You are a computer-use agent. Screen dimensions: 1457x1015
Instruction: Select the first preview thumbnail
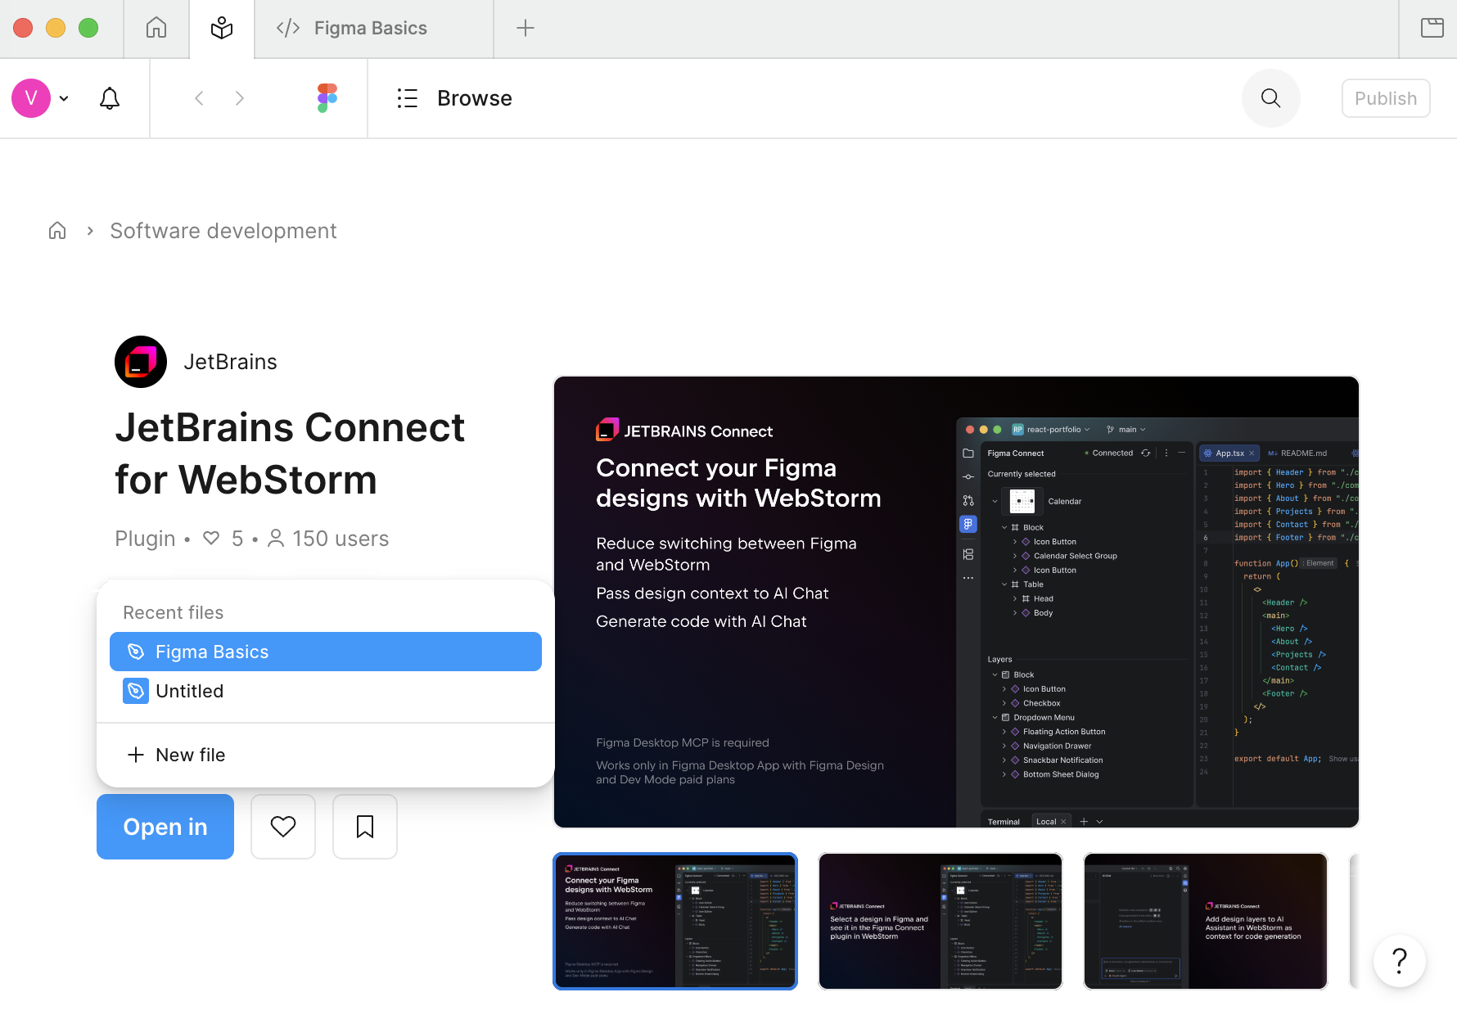coord(675,921)
